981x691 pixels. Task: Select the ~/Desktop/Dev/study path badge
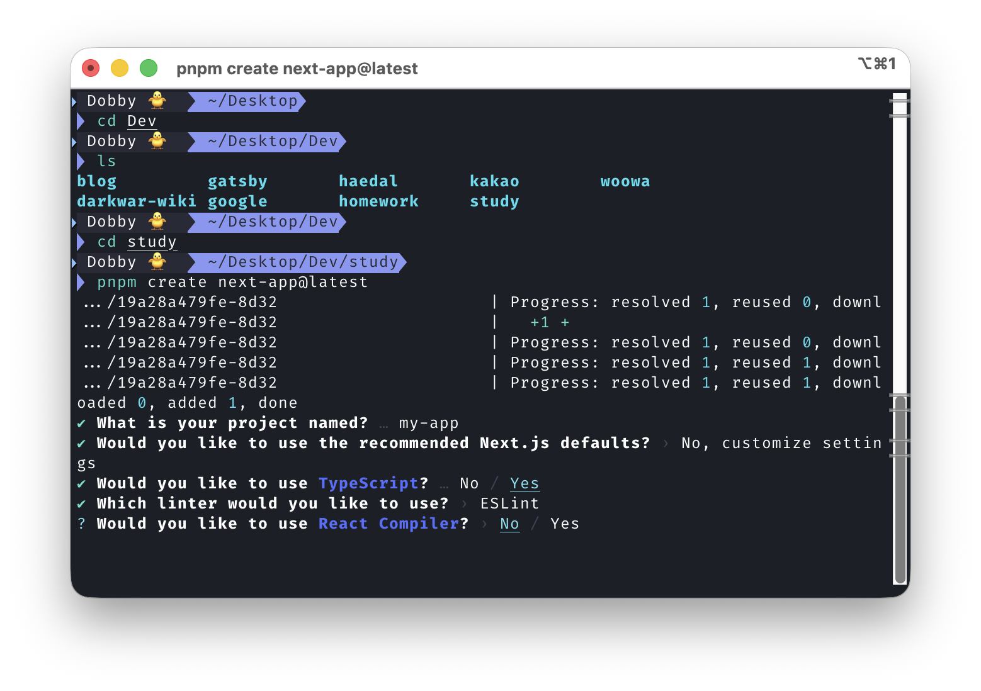pos(297,262)
